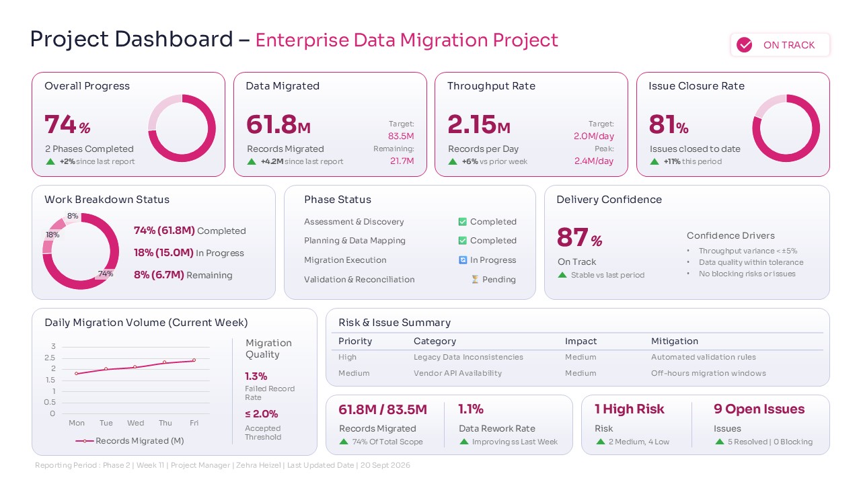861x484 pixels.
Task: Click the Mitigation column header
Action: 675,341
